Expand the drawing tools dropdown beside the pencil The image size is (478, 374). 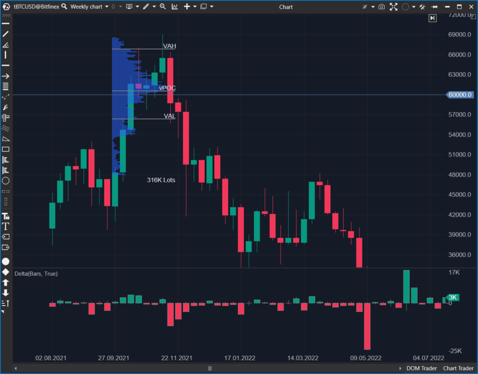[154, 7]
